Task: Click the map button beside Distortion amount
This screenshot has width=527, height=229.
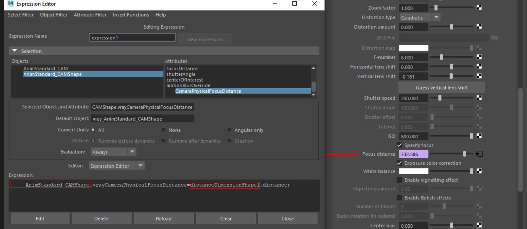Action: (479, 27)
